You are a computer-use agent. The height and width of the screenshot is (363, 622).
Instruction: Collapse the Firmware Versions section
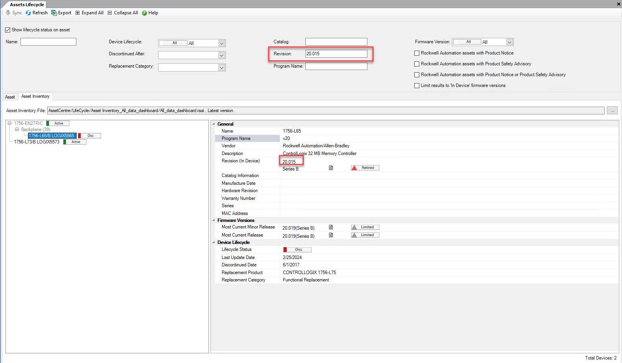[x=214, y=220]
